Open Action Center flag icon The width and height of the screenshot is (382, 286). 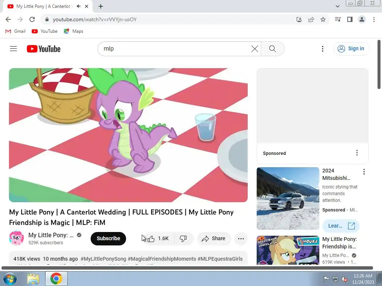tap(326, 279)
